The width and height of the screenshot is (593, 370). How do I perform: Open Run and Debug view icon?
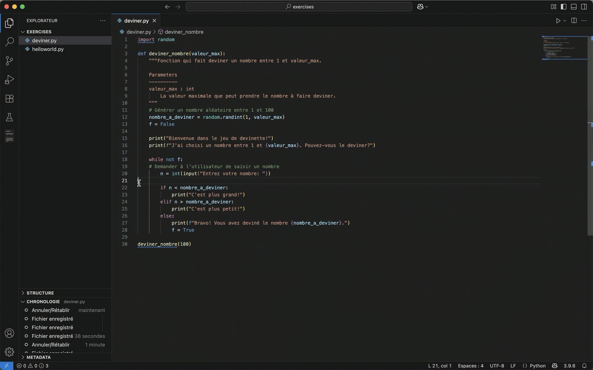[9, 80]
